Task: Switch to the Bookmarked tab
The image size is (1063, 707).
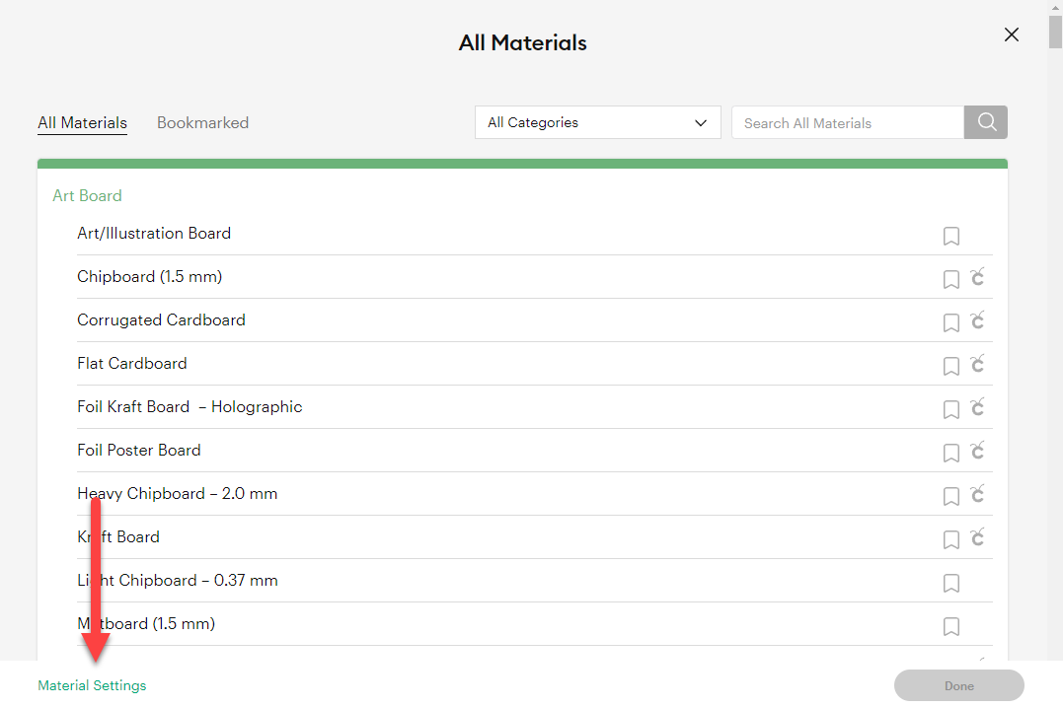Action: coord(202,123)
